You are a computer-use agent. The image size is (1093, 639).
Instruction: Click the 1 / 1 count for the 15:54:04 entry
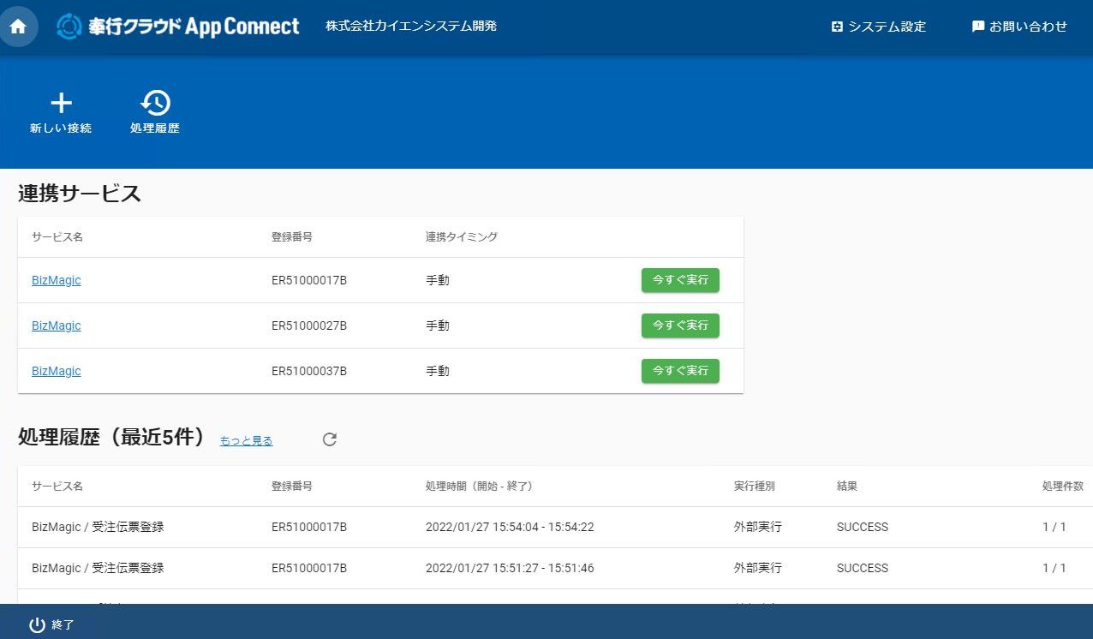tap(1054, 527)
